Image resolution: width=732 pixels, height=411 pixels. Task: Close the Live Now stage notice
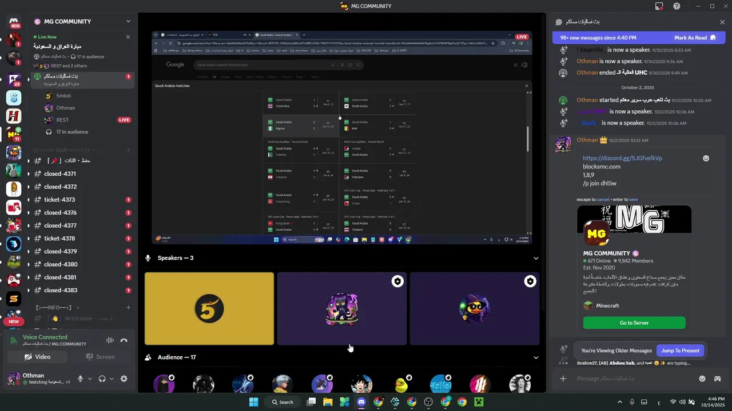128,37
